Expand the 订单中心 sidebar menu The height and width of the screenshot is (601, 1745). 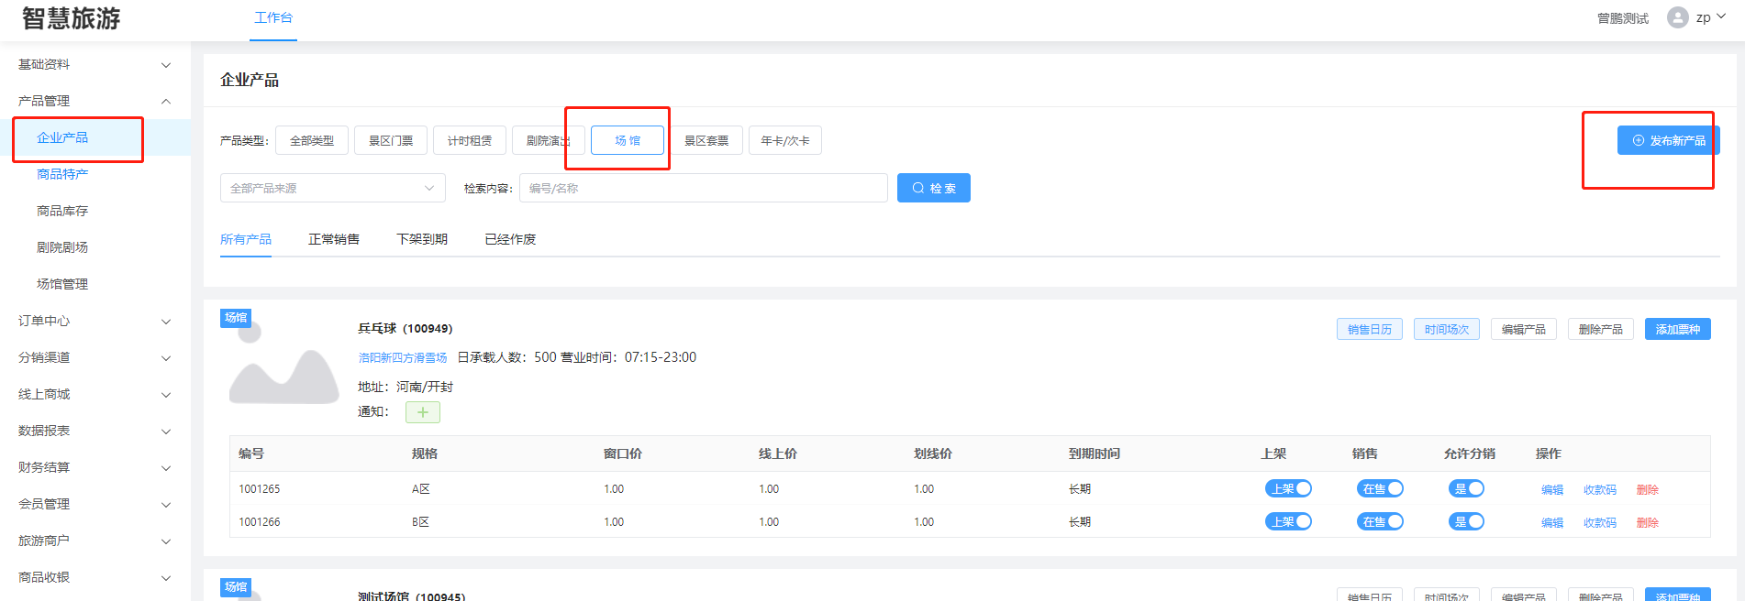(x=92, y=321)
